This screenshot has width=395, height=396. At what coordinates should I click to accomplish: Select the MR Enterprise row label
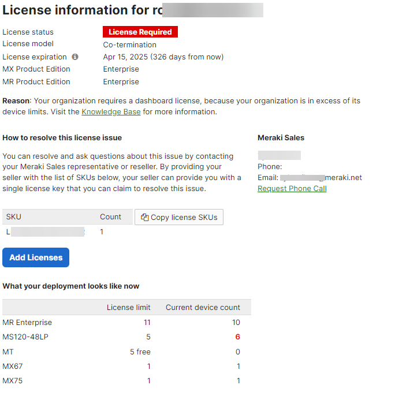point(27,322)
